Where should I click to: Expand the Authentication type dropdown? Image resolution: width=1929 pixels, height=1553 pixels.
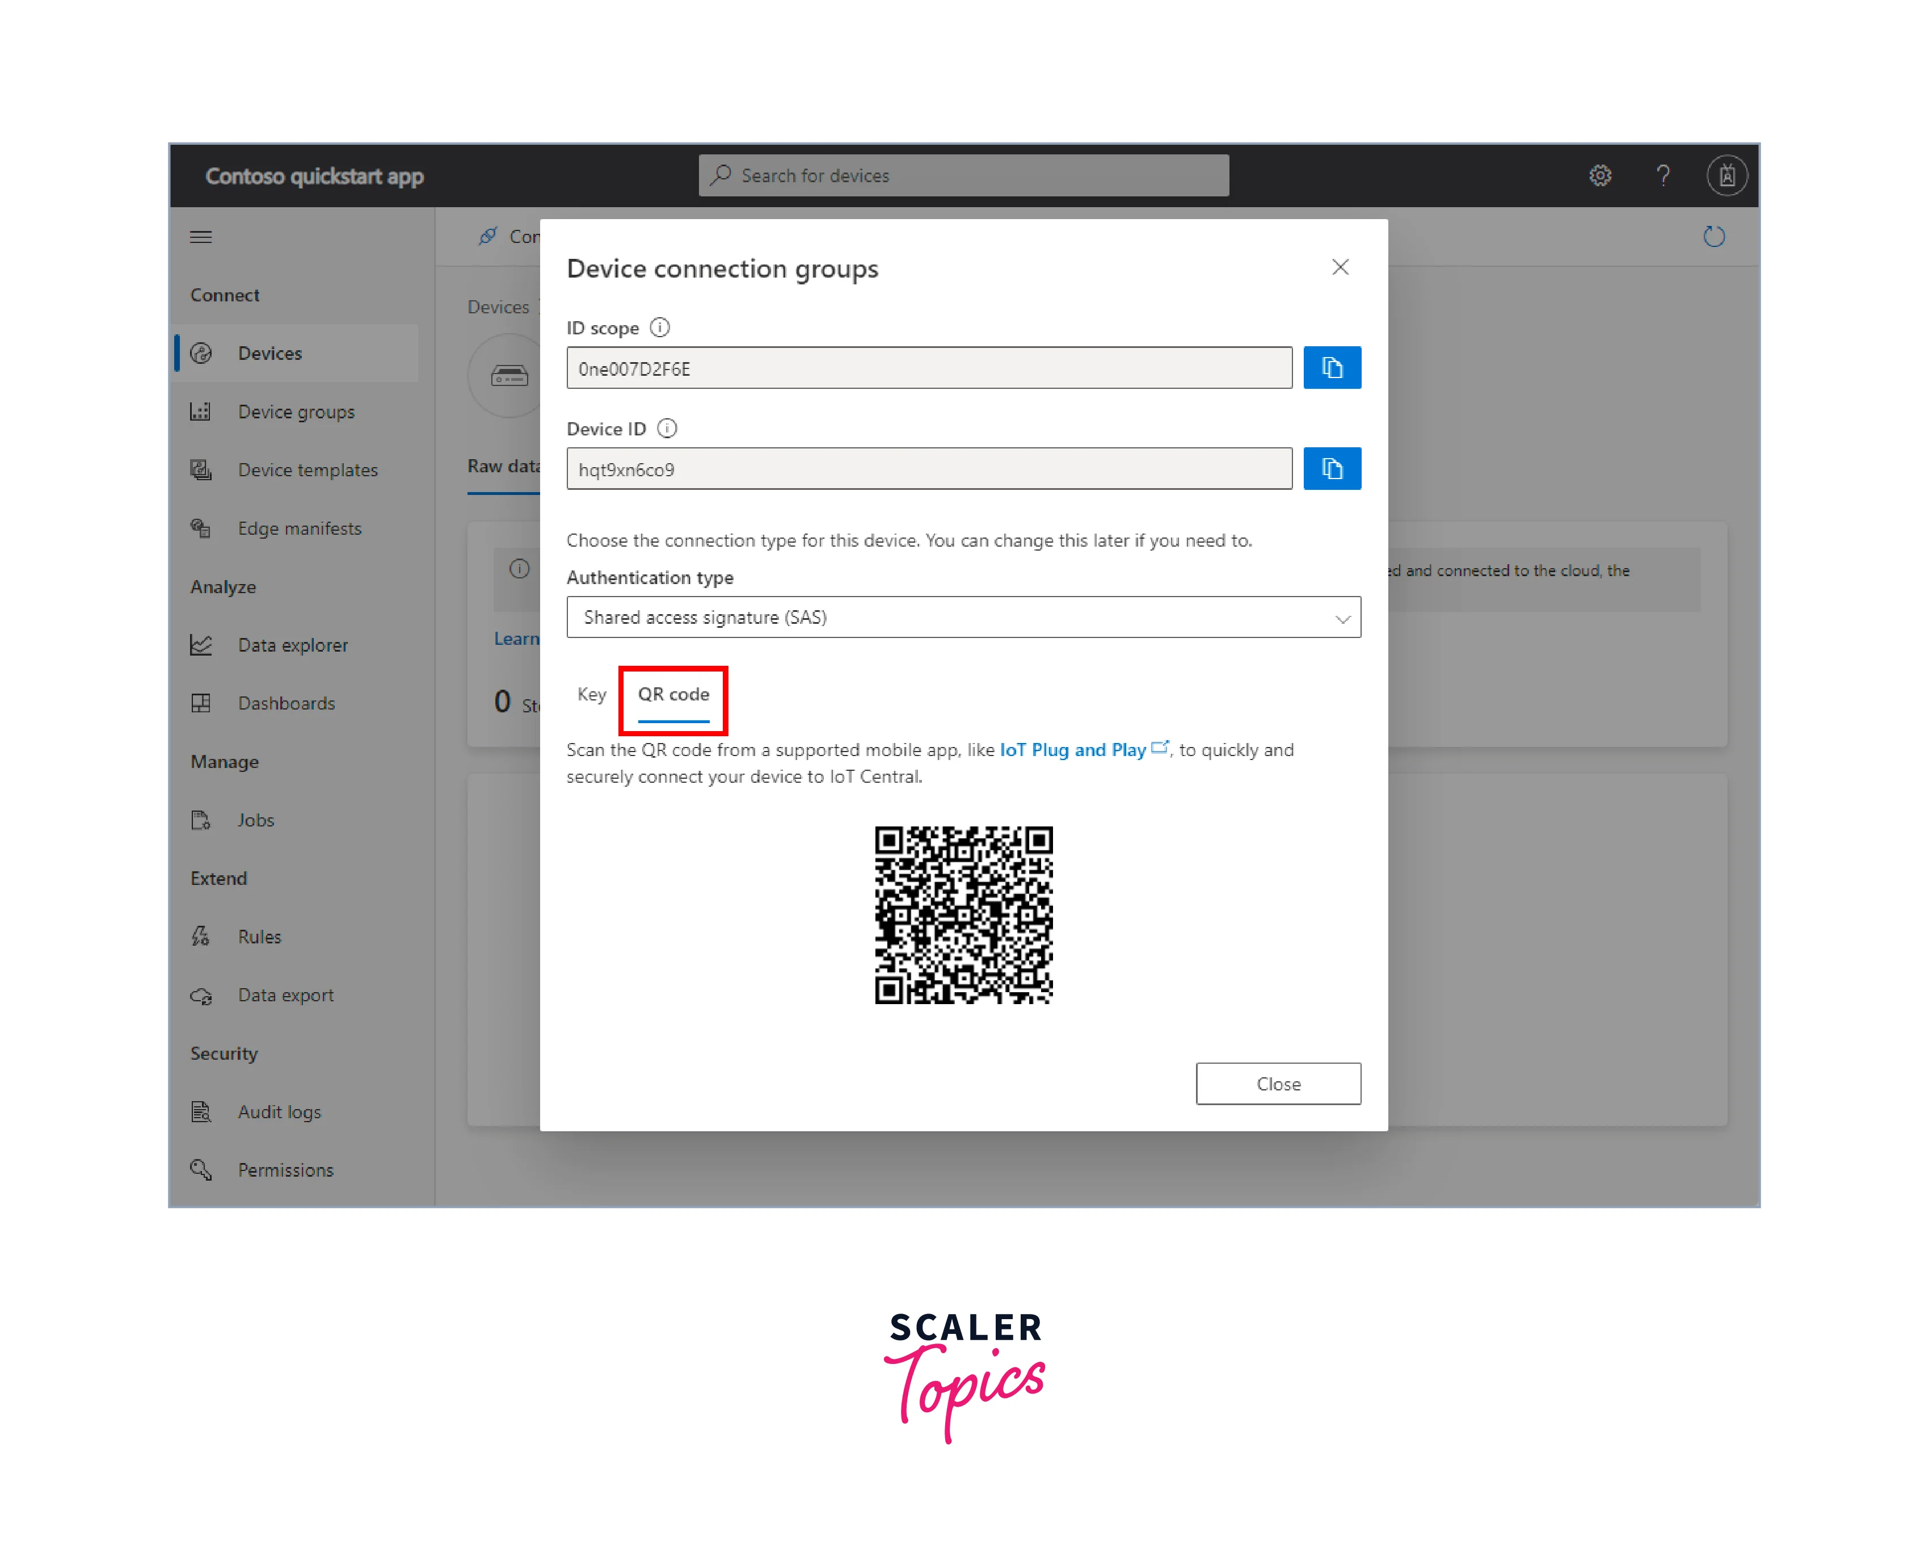pos(963,618)
